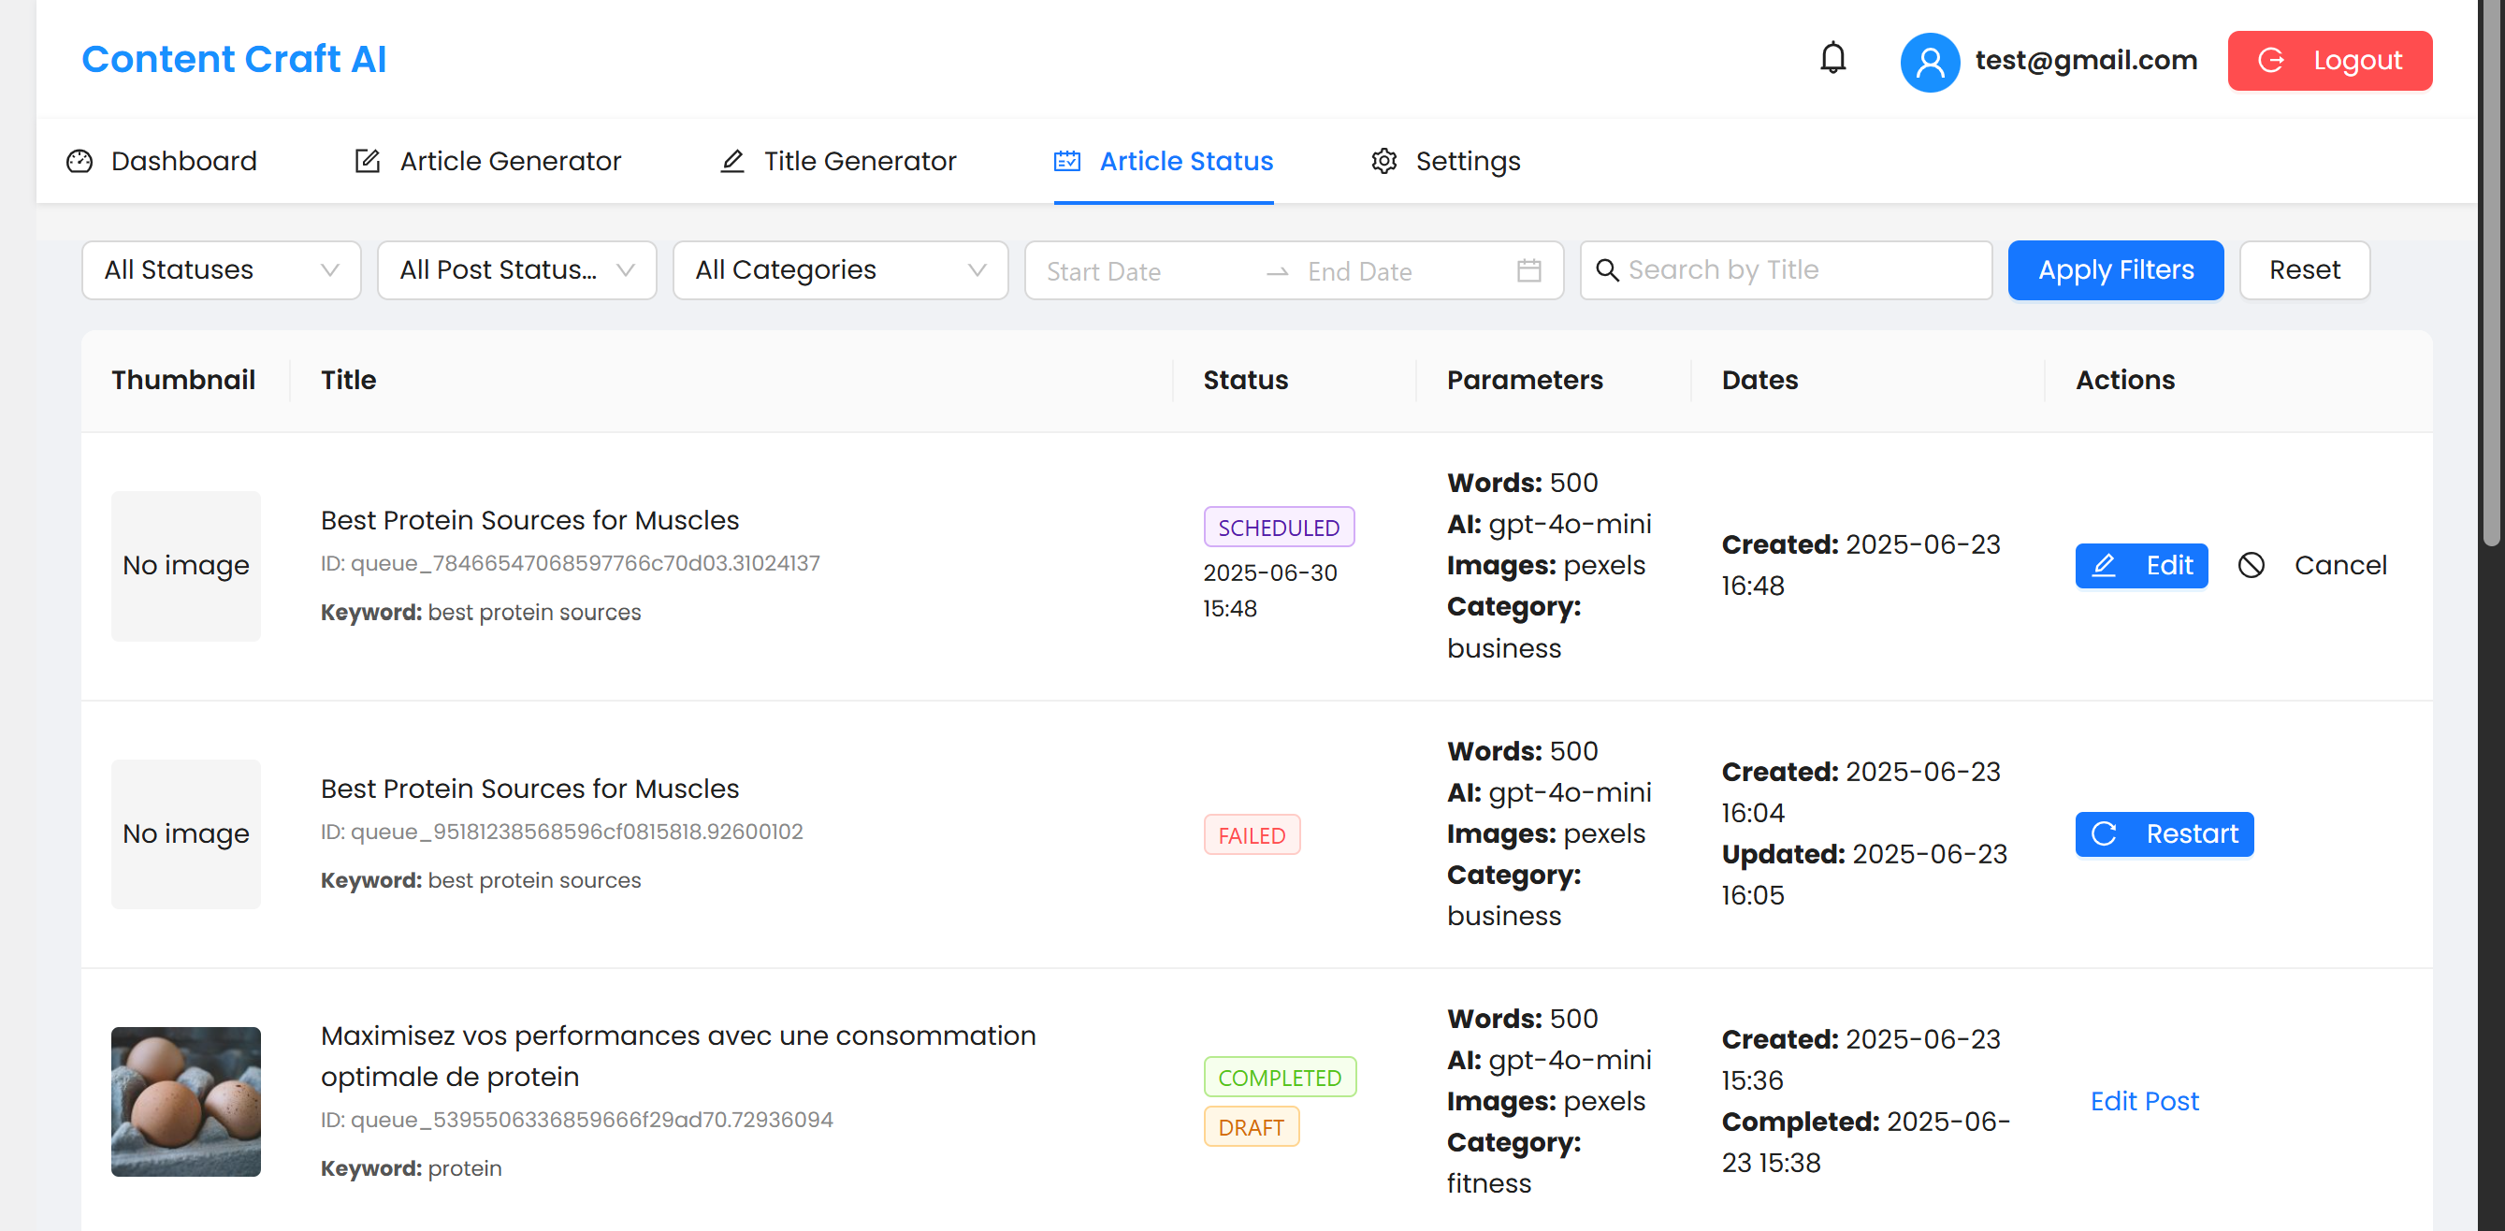
Task: Click the Dashboard gauge icon
Action: click(x=80, y=162)
